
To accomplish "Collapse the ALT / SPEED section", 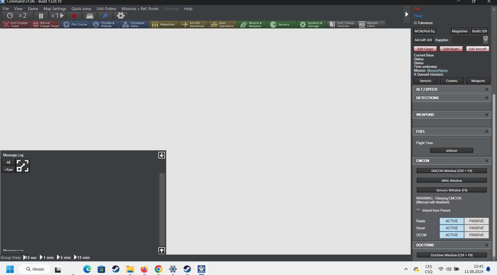I will tap(487, 90).
